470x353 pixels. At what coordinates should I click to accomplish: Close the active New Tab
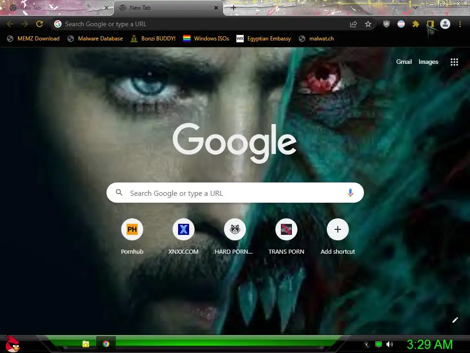pos(216,8)
